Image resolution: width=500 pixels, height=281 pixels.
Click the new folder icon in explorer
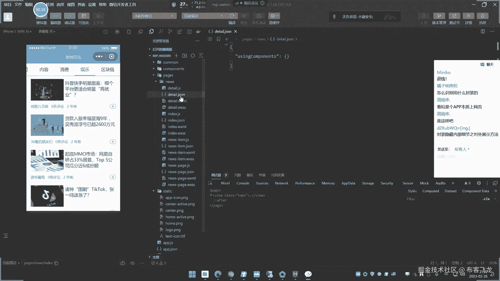click(185, 56)
